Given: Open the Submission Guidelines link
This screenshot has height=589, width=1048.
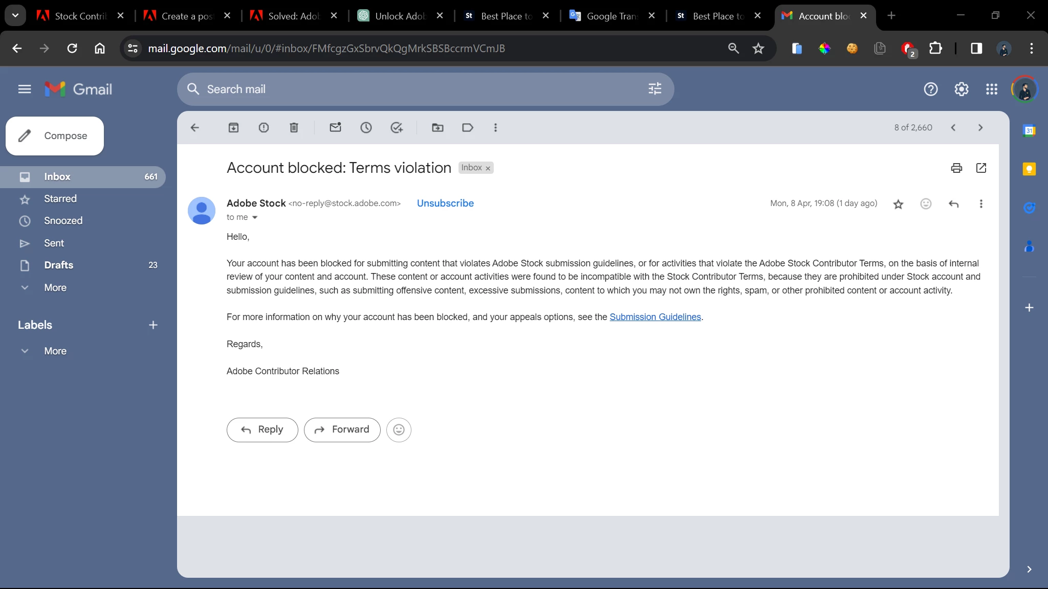Looking at the screenshot, I should coord(655,317).
